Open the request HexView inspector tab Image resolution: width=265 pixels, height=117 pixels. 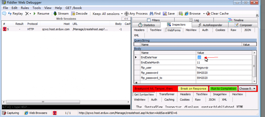(191, 30)
